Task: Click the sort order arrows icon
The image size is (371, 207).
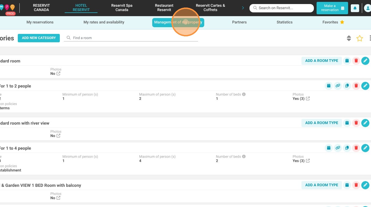Action: coord(349,38)
